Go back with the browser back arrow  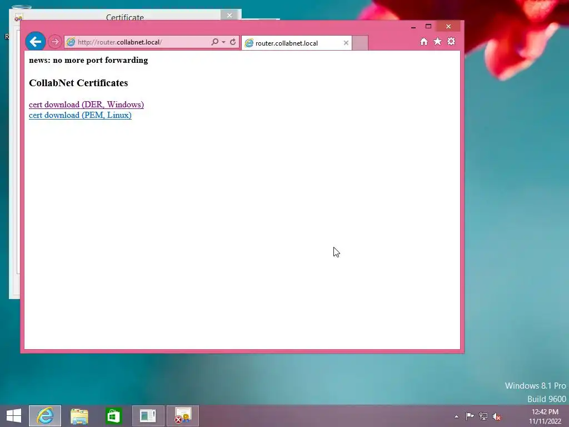click(x=36, y=42)
